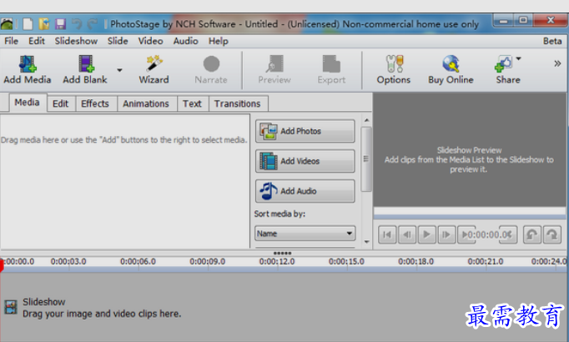Click the media panel scrollbar thumb
Image resolution: width=569 pixels, height=342 pixels.
click(366, 158)
